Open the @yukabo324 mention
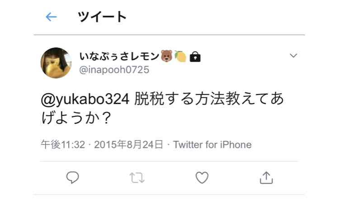The height and width of the screenshot is (222, 339). tap(85, 99)
